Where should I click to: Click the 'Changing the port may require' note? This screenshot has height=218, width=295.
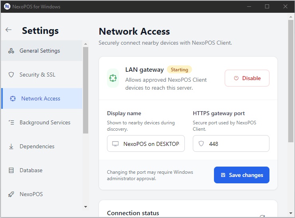click(150, 175)
